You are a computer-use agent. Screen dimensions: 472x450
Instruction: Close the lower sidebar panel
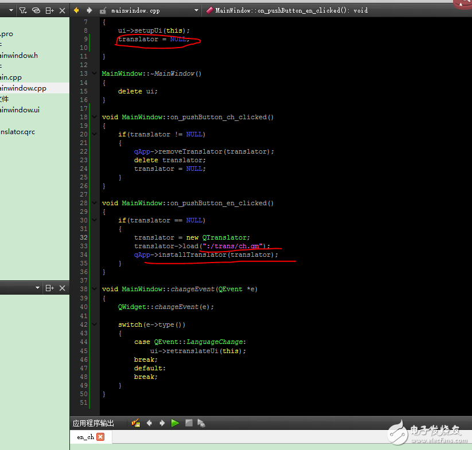(62, 288)
